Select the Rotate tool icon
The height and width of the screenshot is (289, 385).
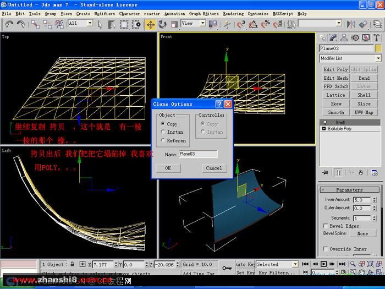[162, 25]
